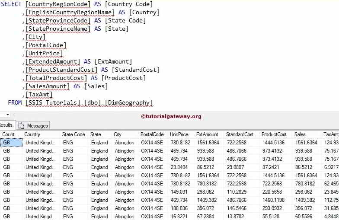Click StandardCost value 146.5466
Screen dimensions: 339x220
tap(237, 208)
